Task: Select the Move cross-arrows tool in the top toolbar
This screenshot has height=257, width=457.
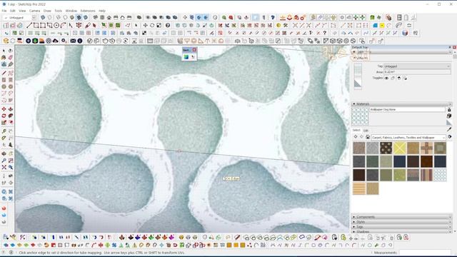Action: pyautogui.click(x=145, y=26)
